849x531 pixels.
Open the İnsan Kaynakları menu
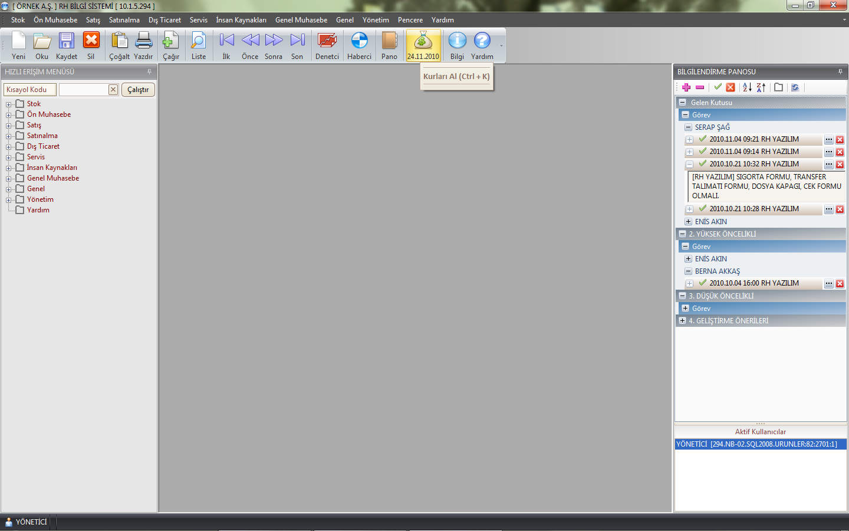click(241, 20)
